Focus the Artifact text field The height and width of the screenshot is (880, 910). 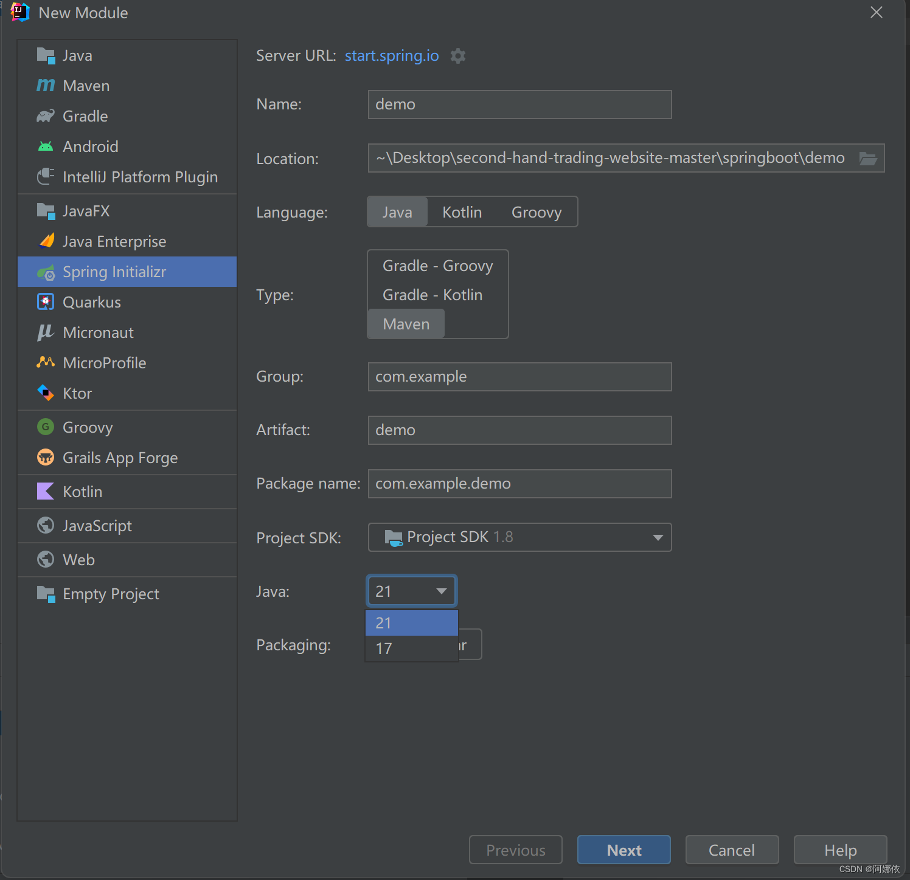(520, 430)
